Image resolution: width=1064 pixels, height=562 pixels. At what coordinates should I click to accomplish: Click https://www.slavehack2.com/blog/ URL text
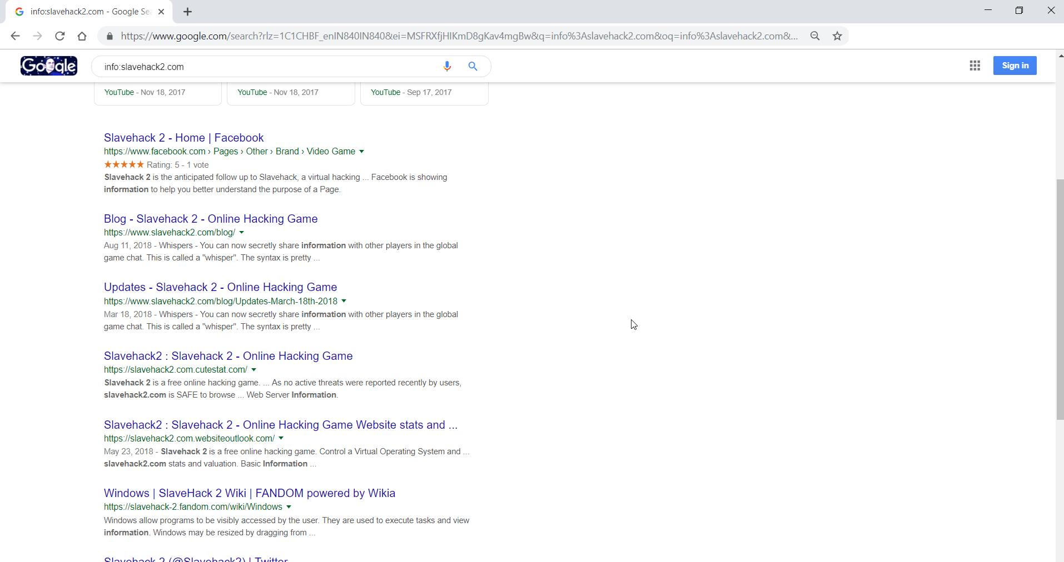170,233
